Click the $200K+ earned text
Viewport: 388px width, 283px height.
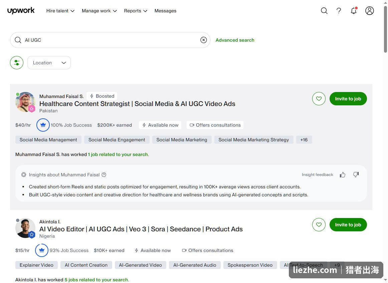coord(115,125)
